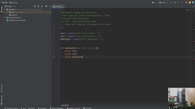The image size is (195, 109).
Task: Click the JetBrains Toolbox orange icon
Action: pyautogui.click(x=190, y=2)
